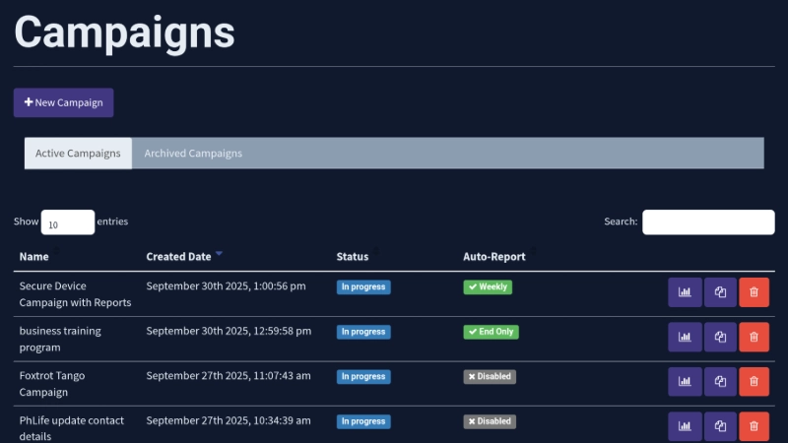Image resolution: width=788 pixels, height=443 pixels.
Task: Click In progress status of business training program
Action: pyautogui.click(x=363, y=332)
